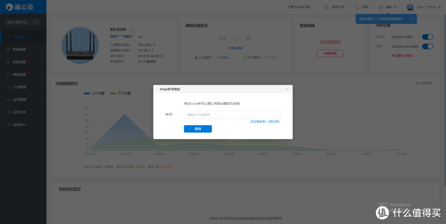The width and height of the screenshot is (446, 224).
Task: Expand the 网络设置 chevron arrow
Action: 42,75
